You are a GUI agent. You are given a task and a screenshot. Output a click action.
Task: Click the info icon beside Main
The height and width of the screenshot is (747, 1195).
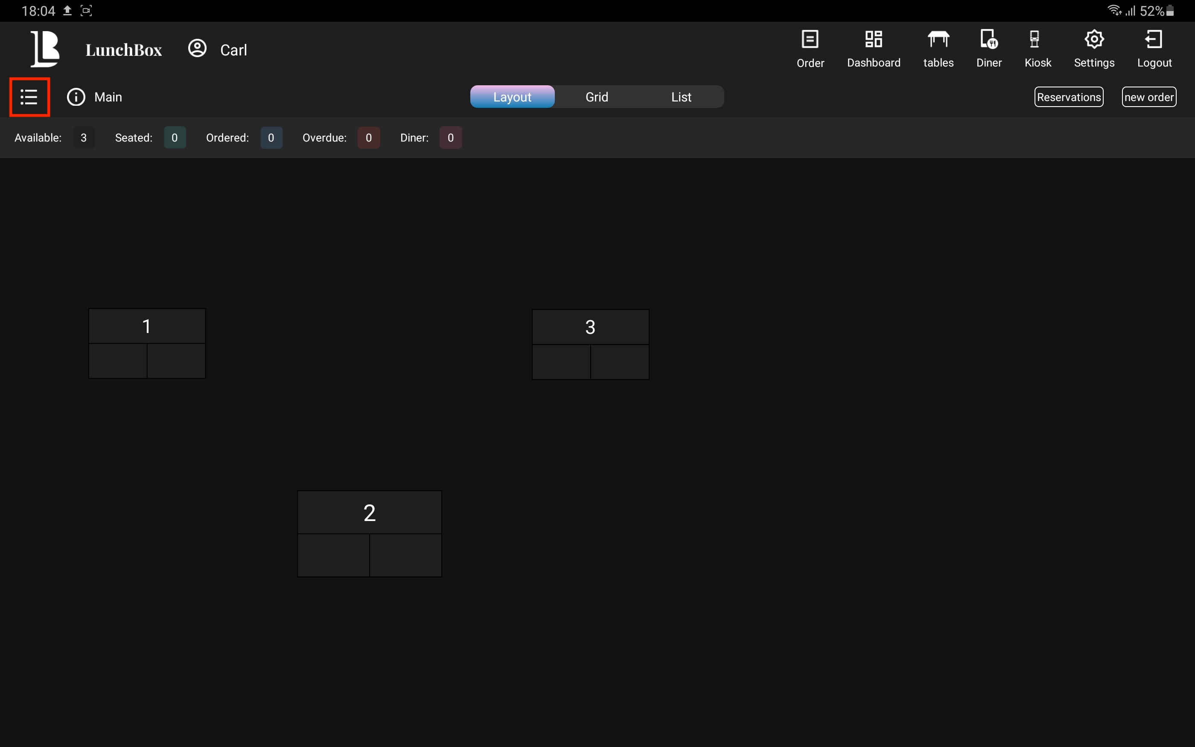76,97
